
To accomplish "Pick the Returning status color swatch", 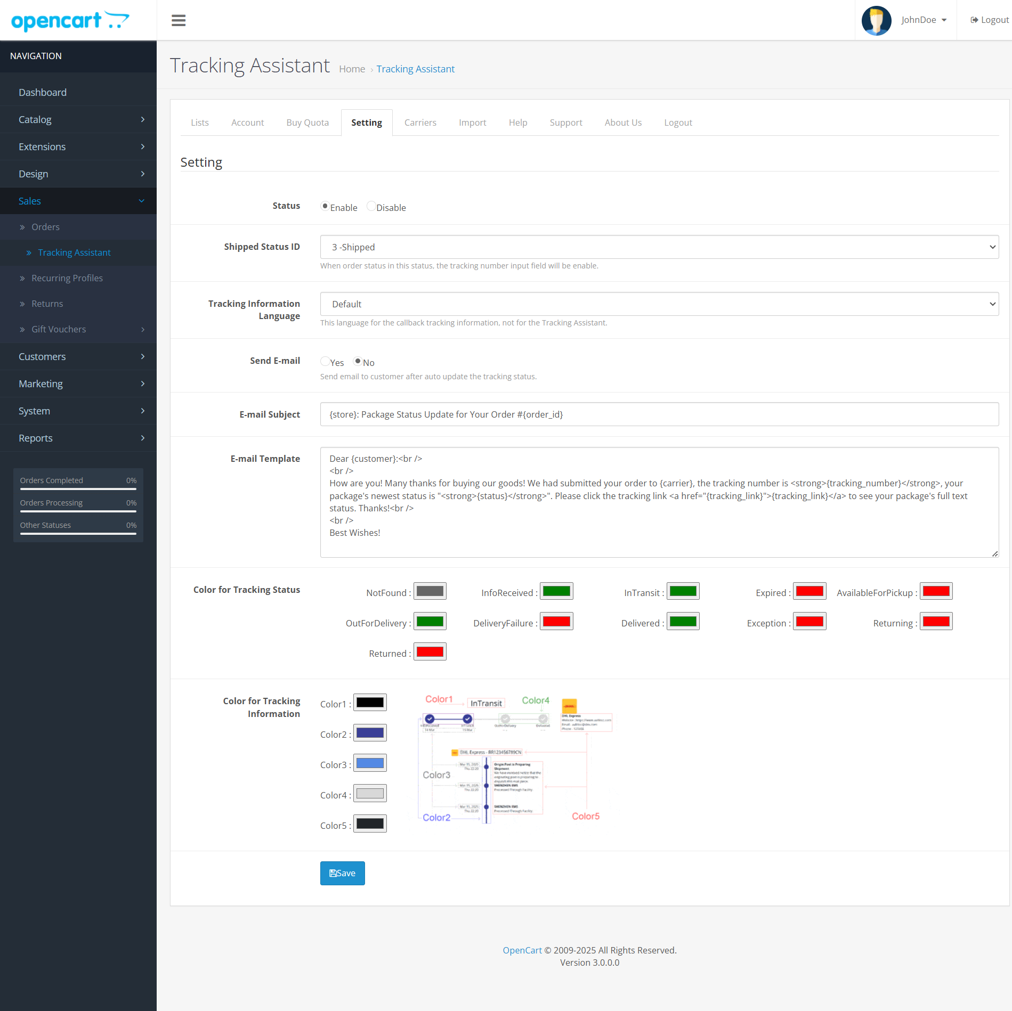I will click(936, 622).
